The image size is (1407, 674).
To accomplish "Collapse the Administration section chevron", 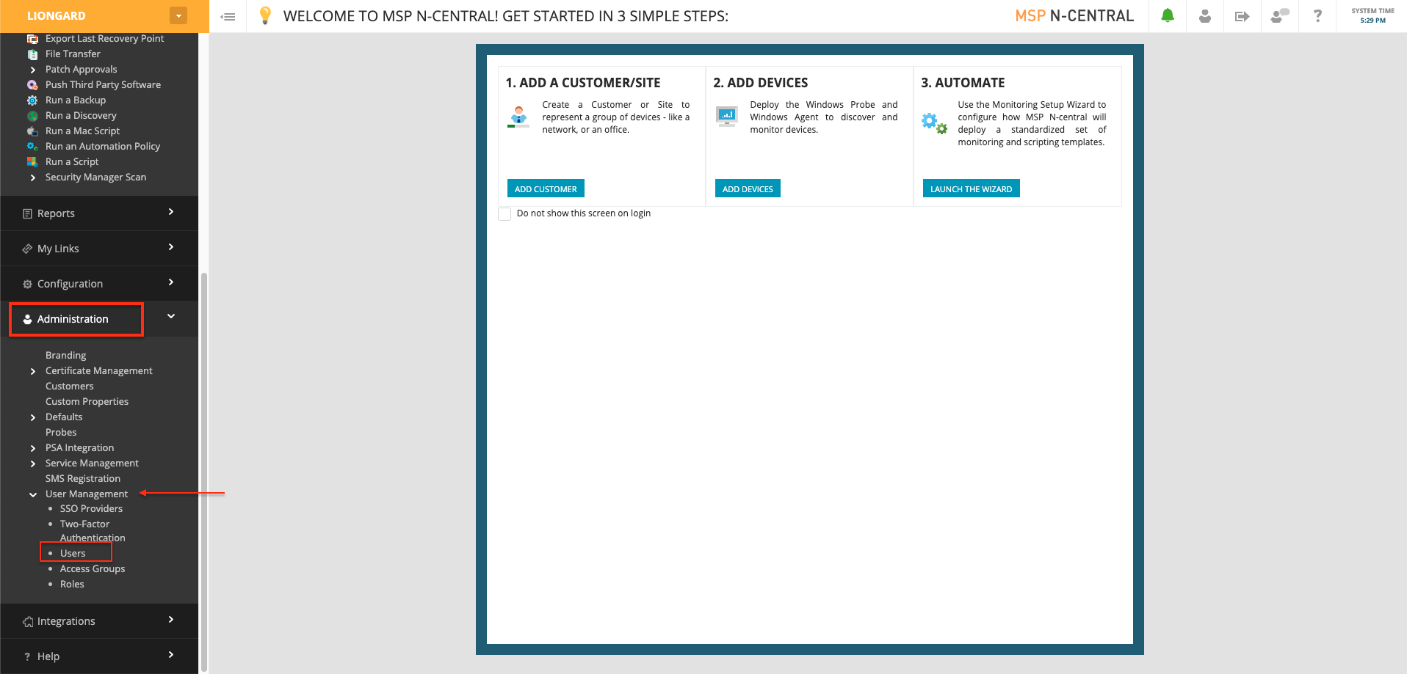I will click(171, 317).
